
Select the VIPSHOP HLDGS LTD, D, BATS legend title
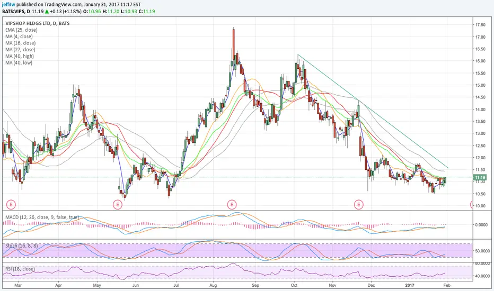[x=38, y=23]
